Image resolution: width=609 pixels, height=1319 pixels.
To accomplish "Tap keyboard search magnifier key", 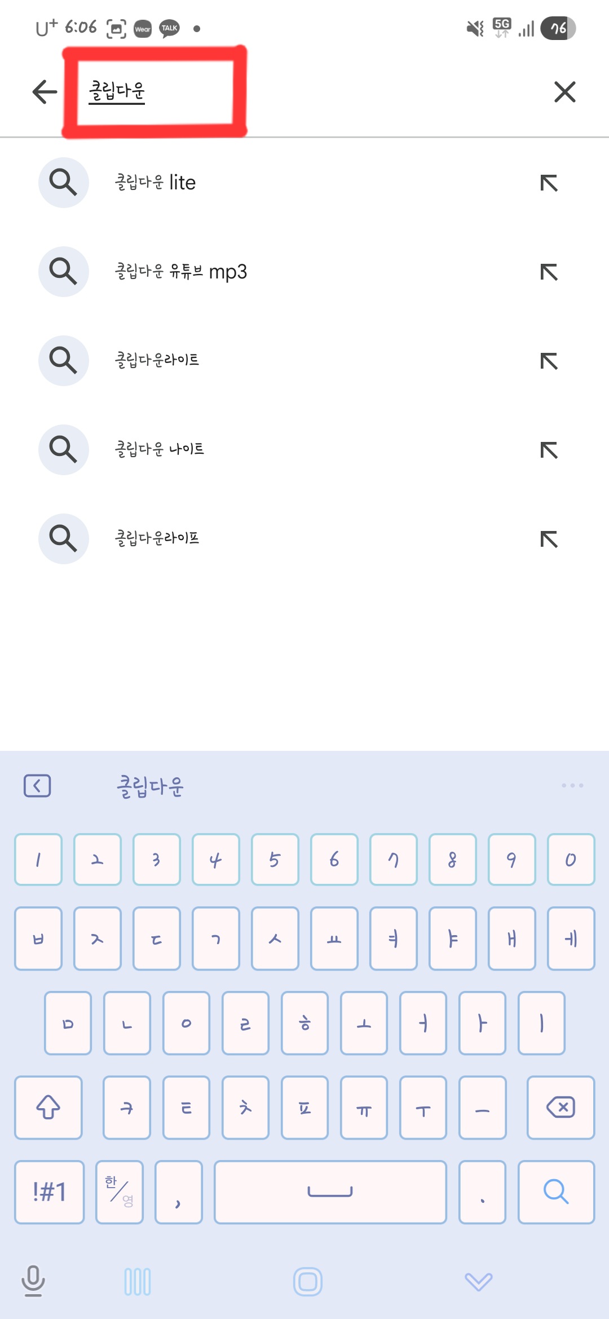I will (x=556, y=1192).
